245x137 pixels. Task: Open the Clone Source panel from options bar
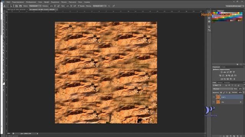(20, 6)
